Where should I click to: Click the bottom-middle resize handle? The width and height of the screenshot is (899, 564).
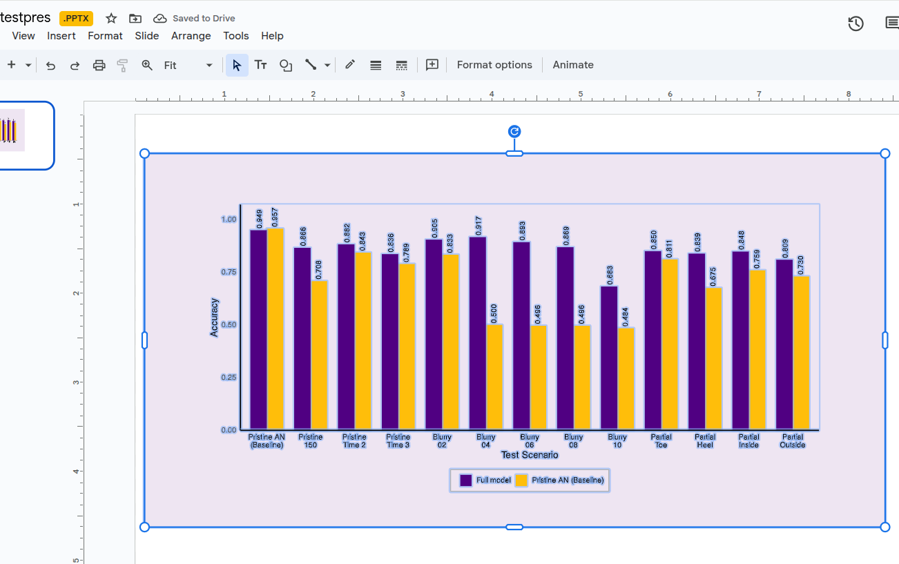click(514, 527)
